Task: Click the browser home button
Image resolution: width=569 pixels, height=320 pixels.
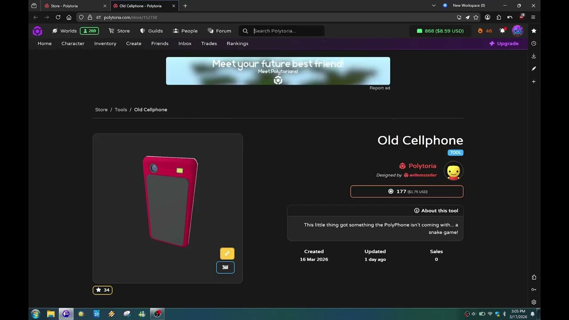Action: click(x=69, y=17)
